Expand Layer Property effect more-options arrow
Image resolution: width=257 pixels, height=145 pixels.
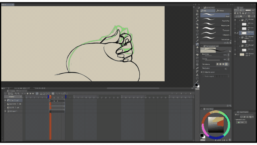click(x=253, y=117)
